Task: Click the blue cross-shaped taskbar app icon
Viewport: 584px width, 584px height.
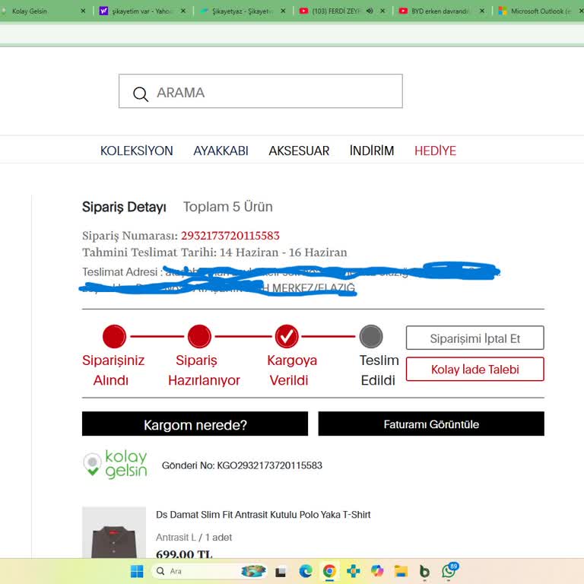Action: coord(353,571)
